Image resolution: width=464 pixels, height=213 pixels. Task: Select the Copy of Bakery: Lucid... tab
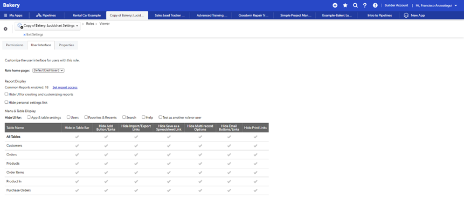click(127, 16)
